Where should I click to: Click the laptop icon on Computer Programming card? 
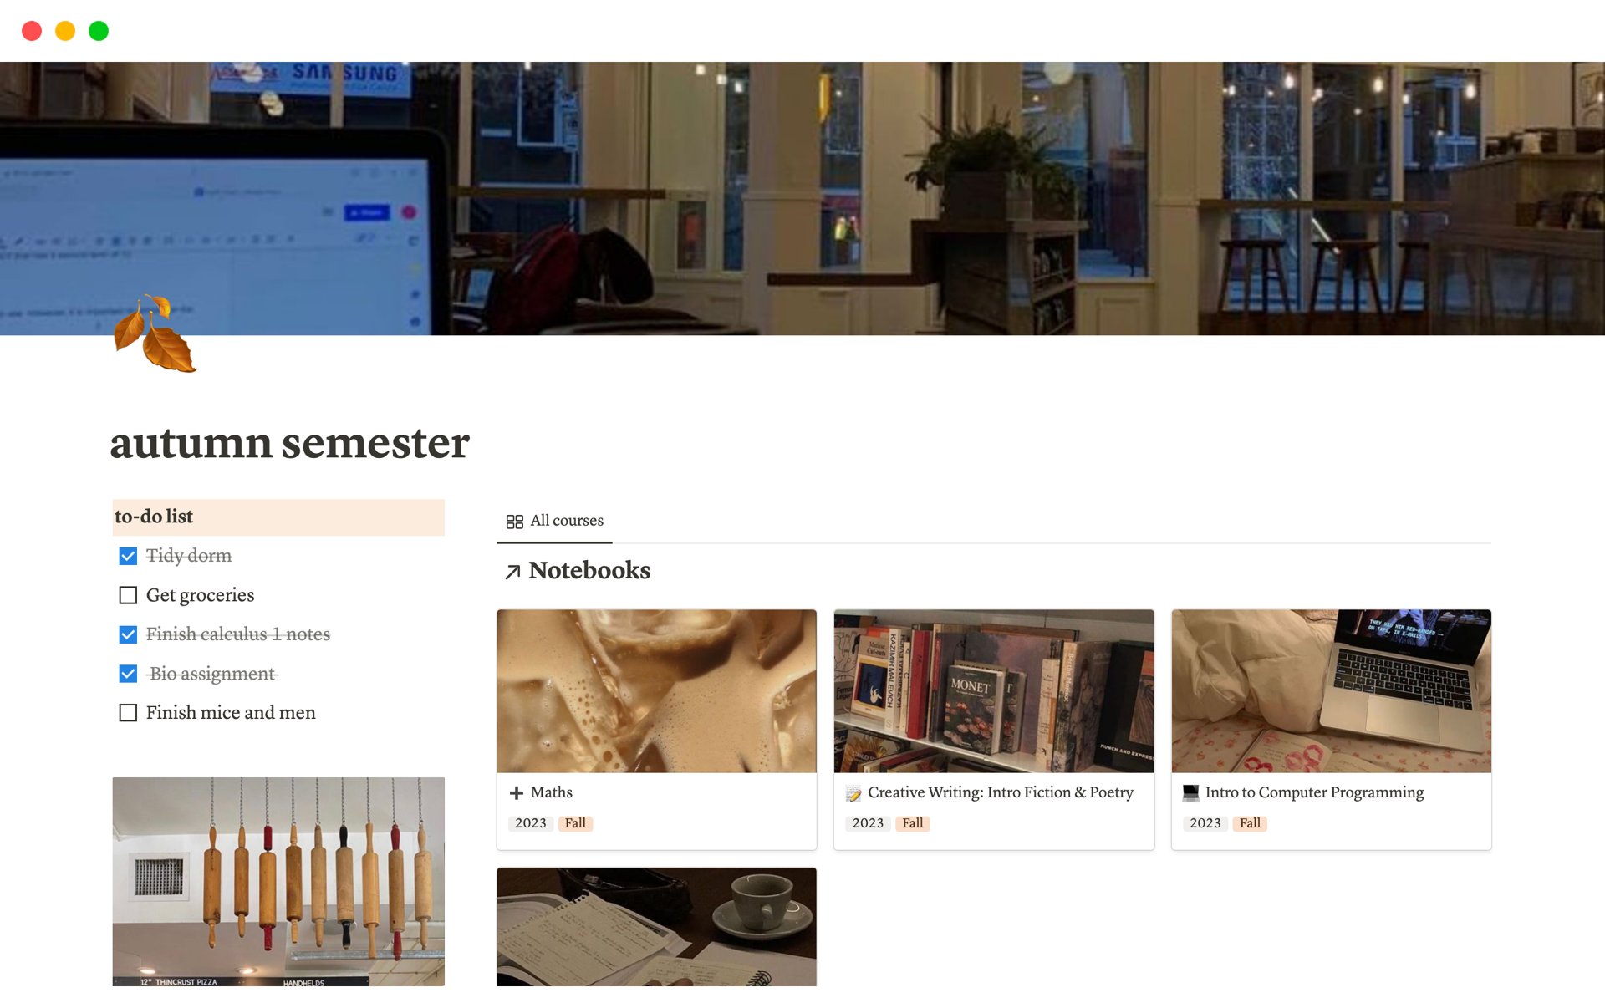pyautogui.click(x=1191, y=793)
